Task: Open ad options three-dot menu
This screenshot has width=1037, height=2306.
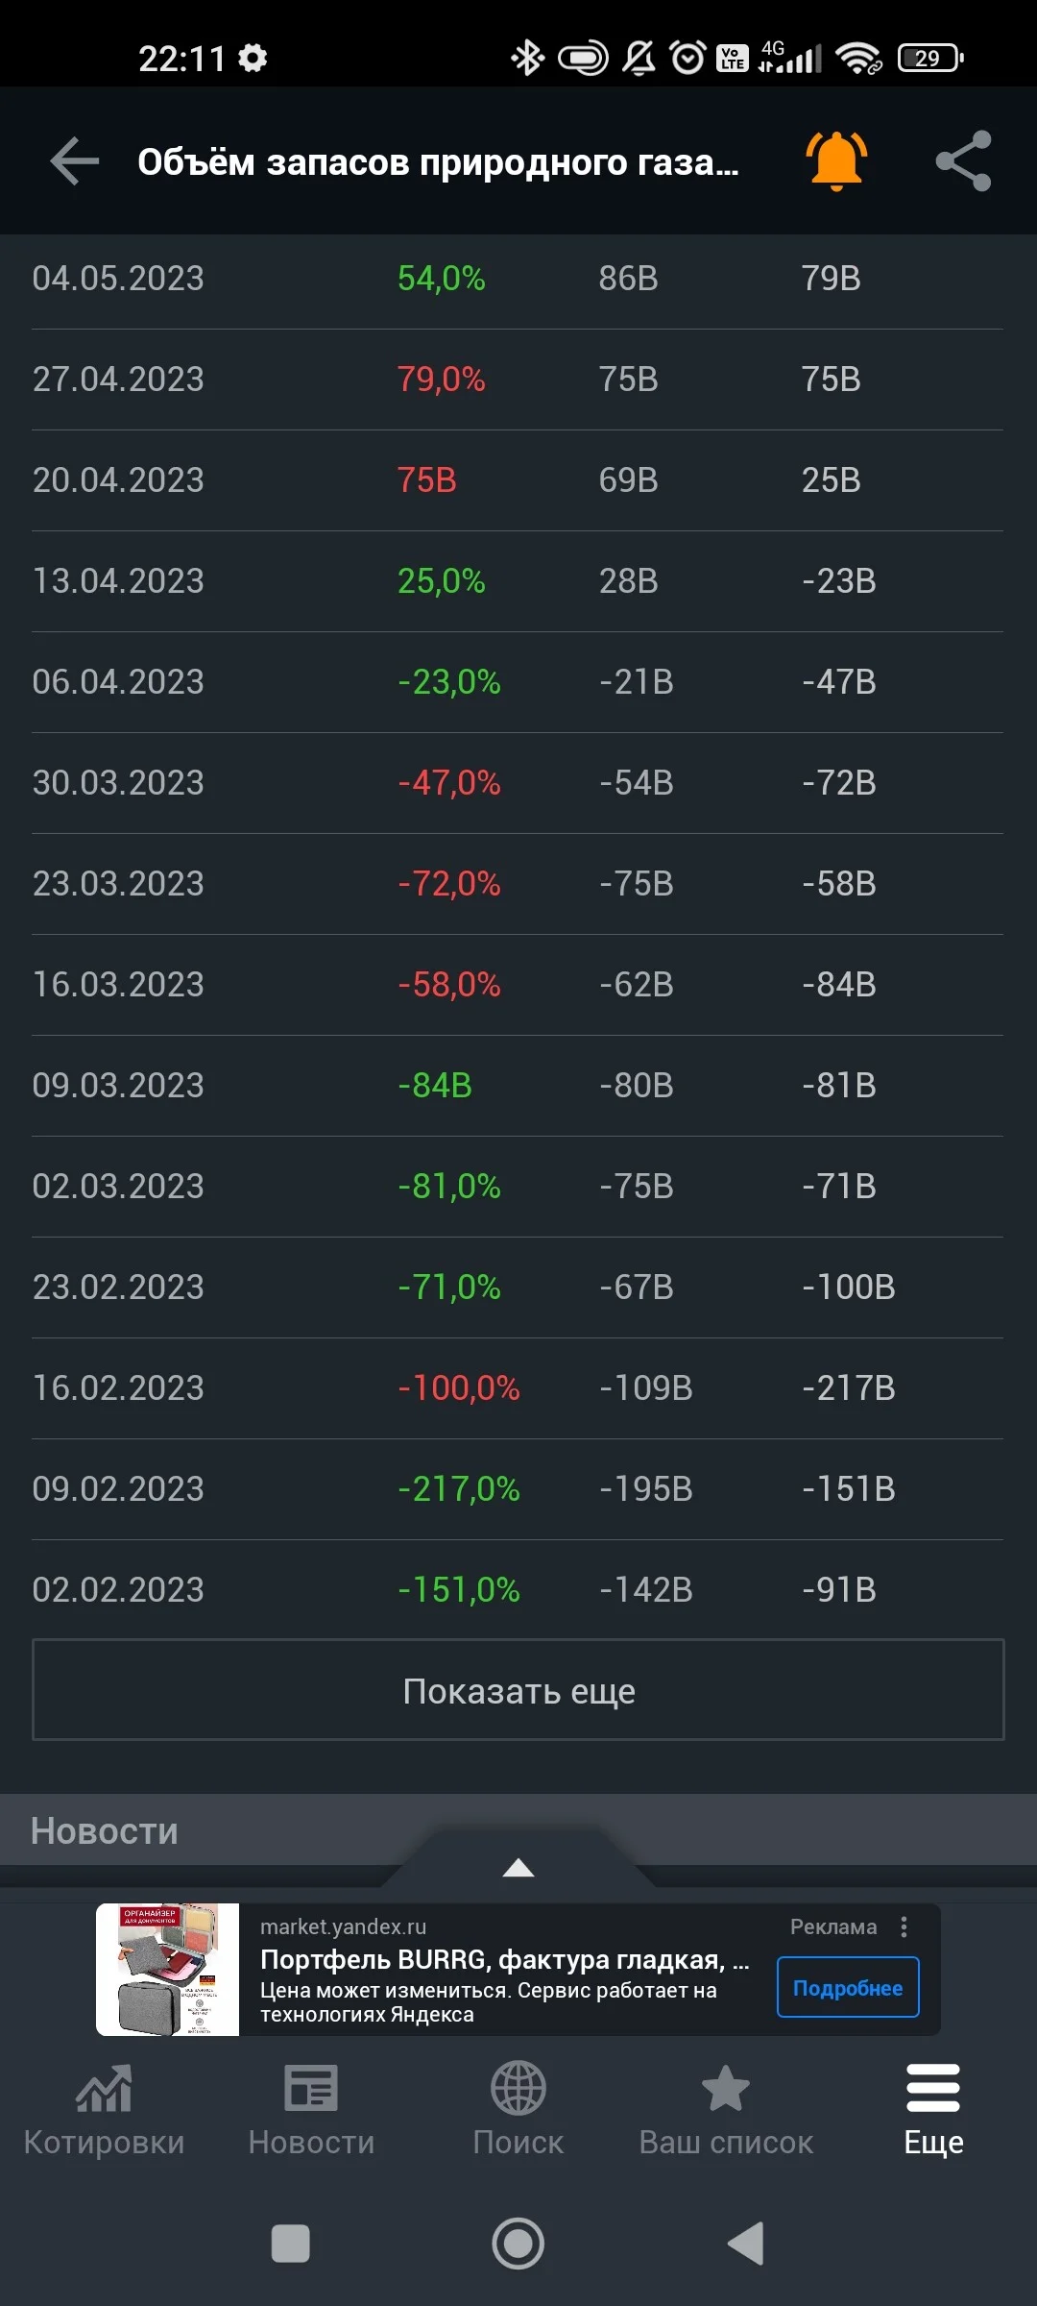Action: point(904,1926)
